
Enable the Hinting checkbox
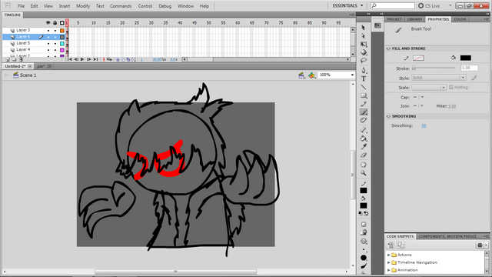(x=451, y=87)
